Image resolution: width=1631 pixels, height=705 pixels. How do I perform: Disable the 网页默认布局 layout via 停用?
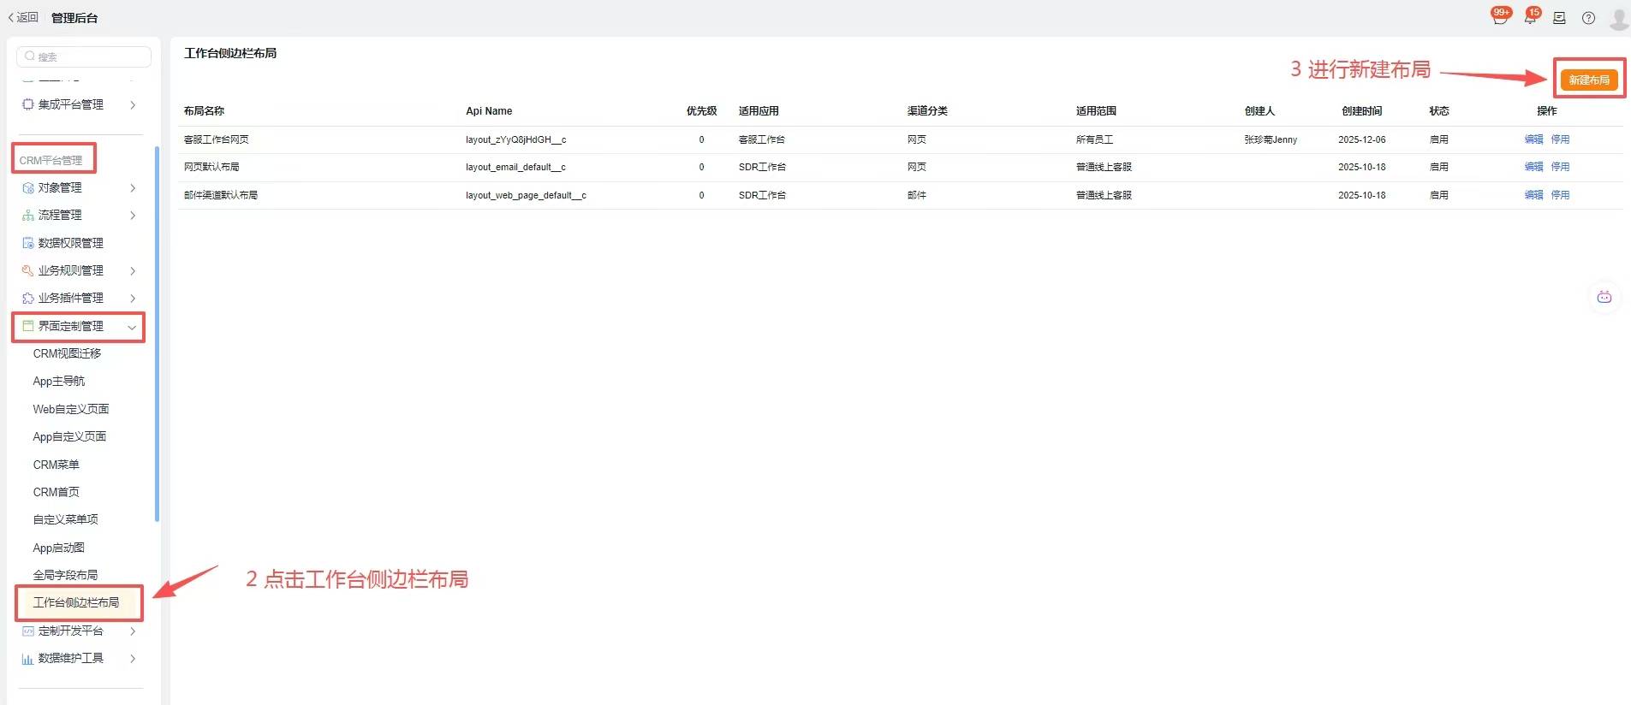click(1560, 167)
